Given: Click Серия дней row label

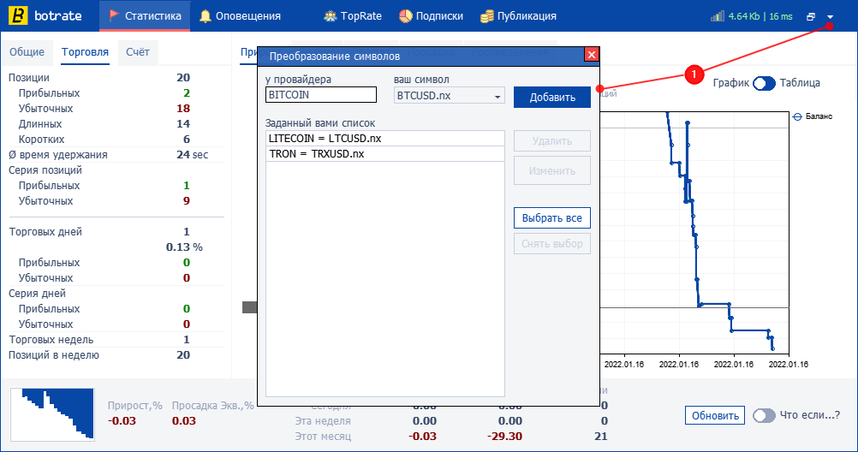Looking at the screenshot, I should pyautogui.click(x=37, y=294).
